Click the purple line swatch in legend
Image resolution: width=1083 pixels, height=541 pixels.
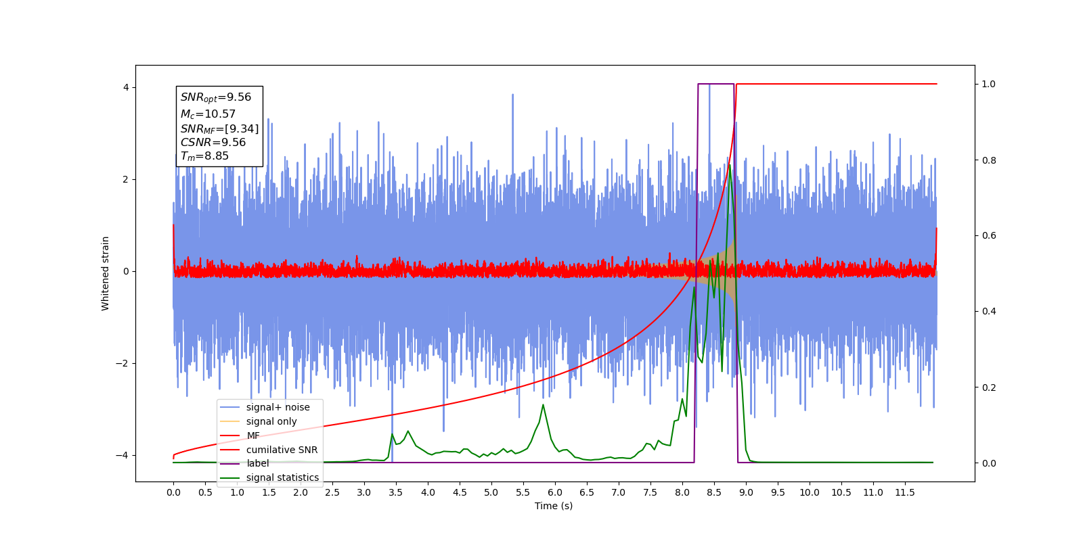[x=230, y=463]
